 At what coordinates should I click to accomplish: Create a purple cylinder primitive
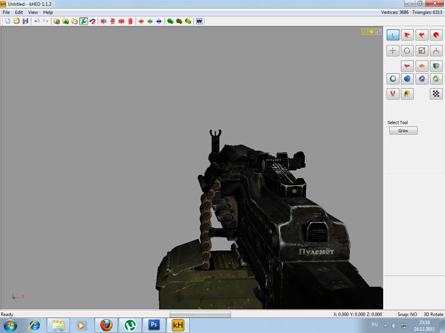tap(422, 79)
